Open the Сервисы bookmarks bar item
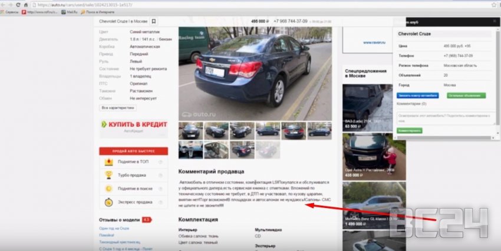 coord(11,11)
